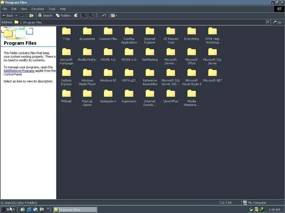This screenshot has height=213, width=285.
Task: Go back with the Back button
Action: point(8,16)
